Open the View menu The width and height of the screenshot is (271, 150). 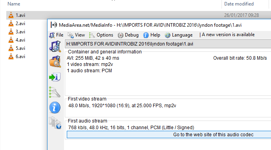coord(76,35)
